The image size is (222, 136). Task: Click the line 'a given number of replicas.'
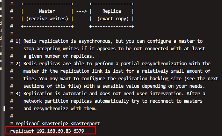click(59, 56)
